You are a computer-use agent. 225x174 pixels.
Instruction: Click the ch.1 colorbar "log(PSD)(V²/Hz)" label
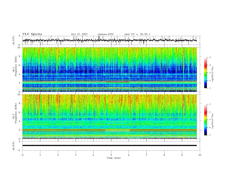click(x=213, y=74)
